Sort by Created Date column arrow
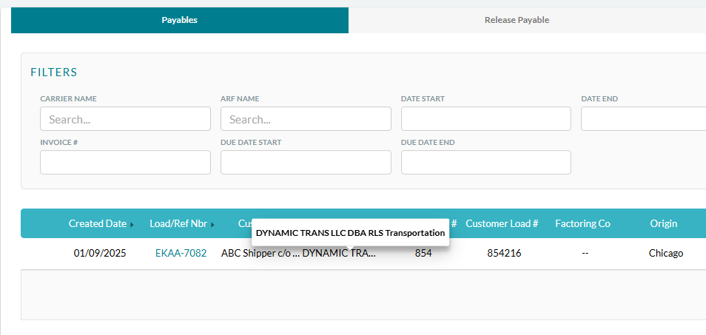 (x=132, y=224)
